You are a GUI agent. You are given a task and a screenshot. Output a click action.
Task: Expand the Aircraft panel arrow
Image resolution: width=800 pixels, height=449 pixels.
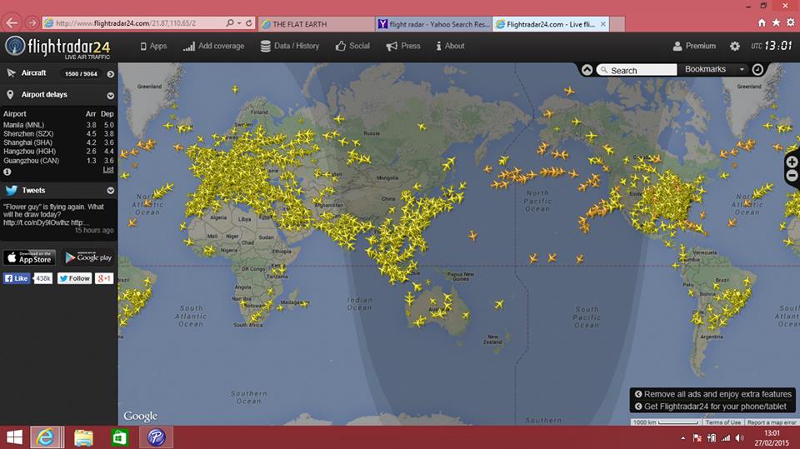click(x=111, y=74)
